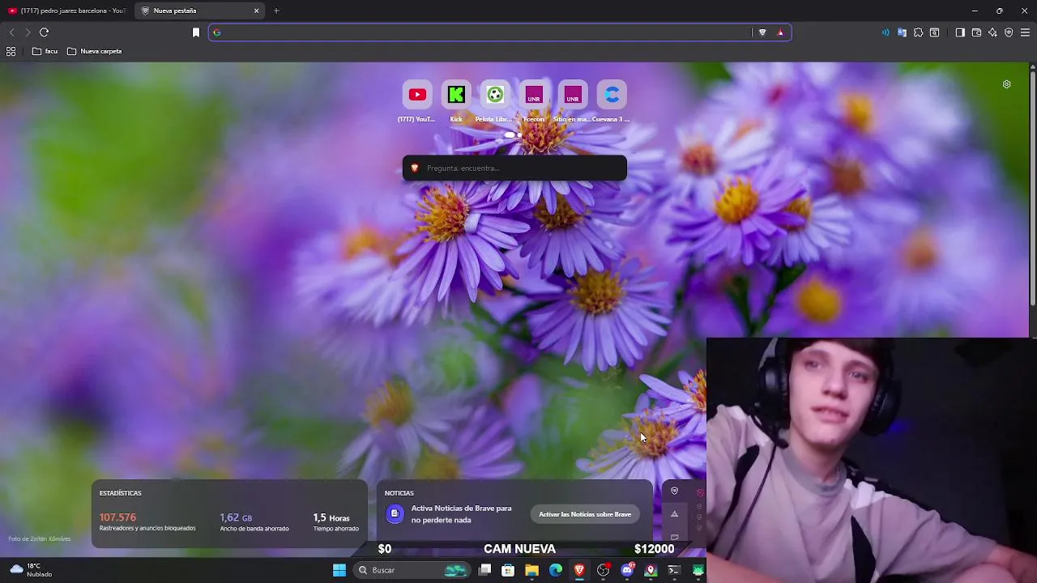1037x583 pixels.
Task: Open Microsoft Edge from the taskbar
Action: [556, 570]
